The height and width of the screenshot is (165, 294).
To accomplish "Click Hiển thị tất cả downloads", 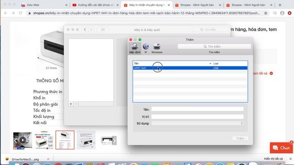I will (x=273, y=159).
